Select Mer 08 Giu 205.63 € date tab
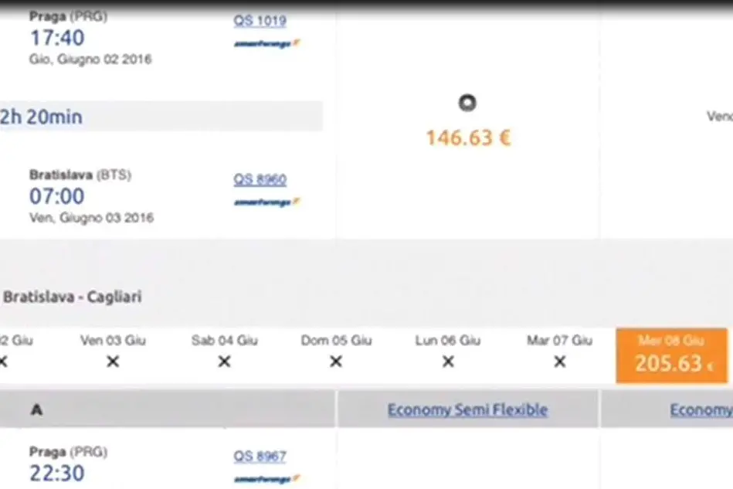Viewport: 733px width, 489px height. [672, 356]
